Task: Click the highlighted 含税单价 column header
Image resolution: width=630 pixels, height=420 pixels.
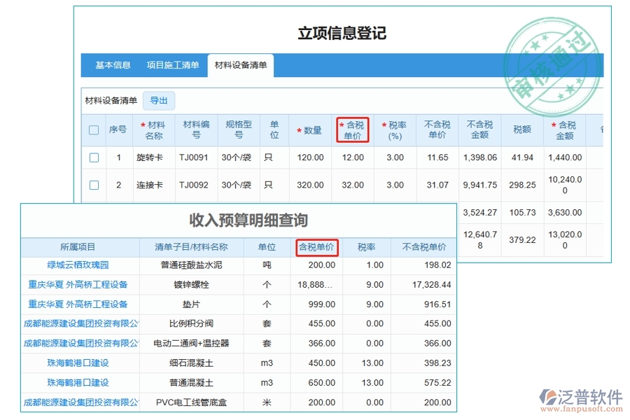Action: coord(353,129)
